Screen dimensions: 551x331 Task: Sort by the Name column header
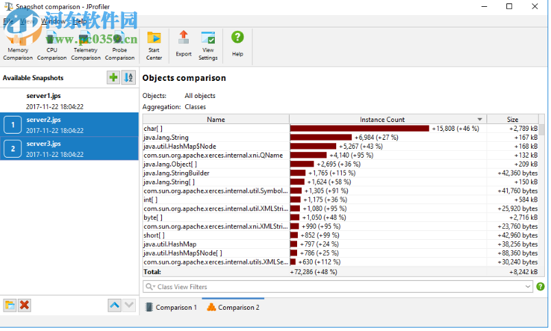pos(215,119)
